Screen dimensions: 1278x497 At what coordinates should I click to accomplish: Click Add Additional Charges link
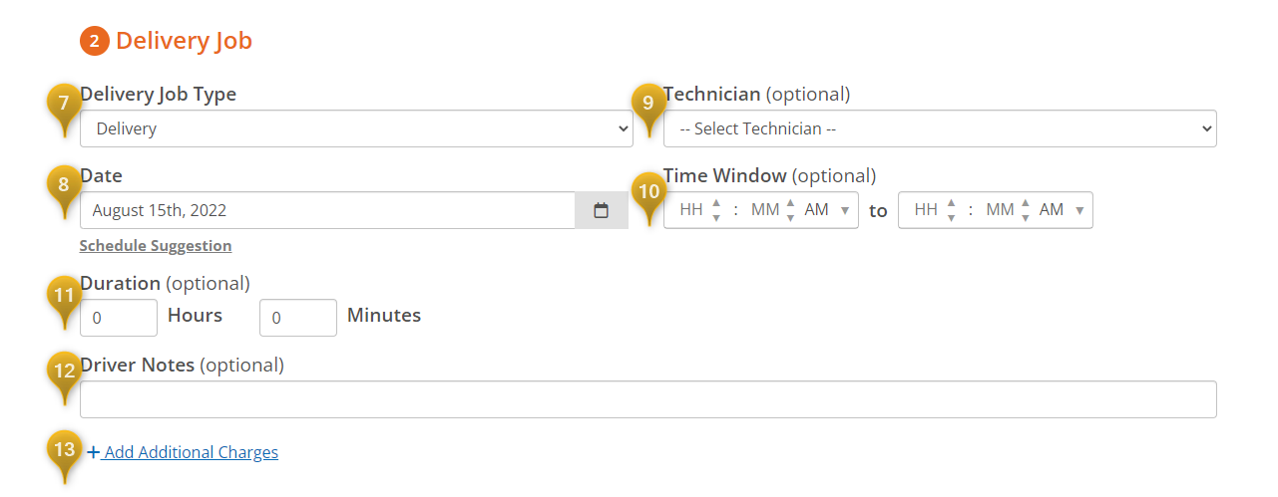pyautogui.click(x=191, y=452)
